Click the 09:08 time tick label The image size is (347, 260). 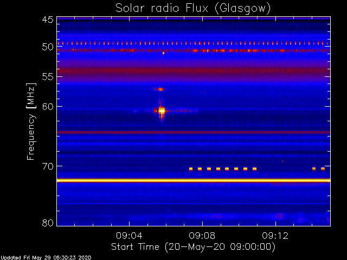pos(202,236)
